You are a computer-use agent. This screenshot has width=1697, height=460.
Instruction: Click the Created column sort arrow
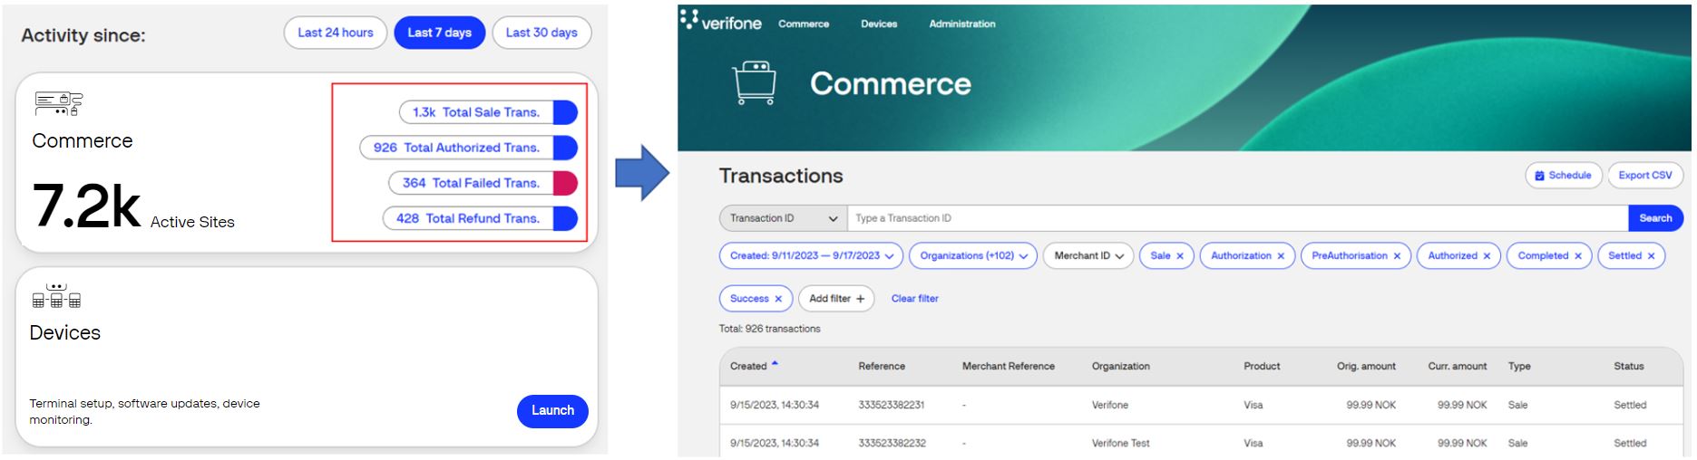tap(775, 363)
